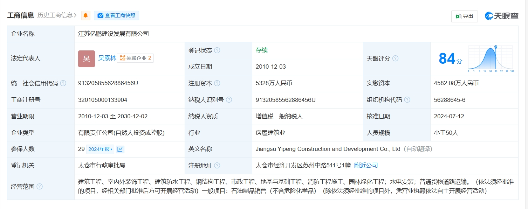Click credit code 91320585562886456U in 统一社会信用代码 row

tap(108, 83)
